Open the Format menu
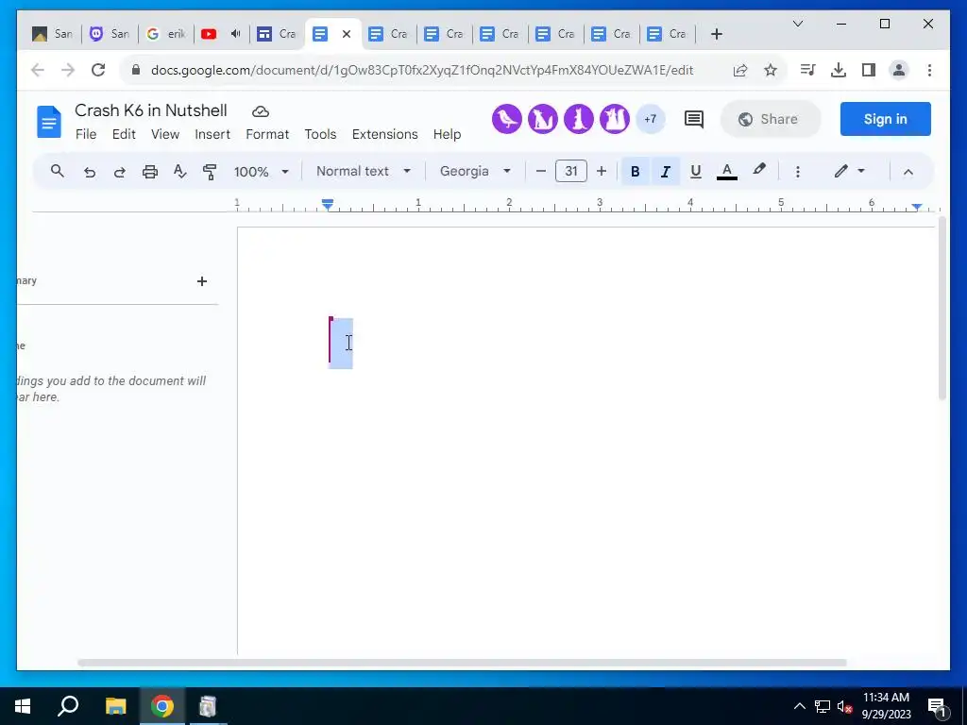 point(267,134)
